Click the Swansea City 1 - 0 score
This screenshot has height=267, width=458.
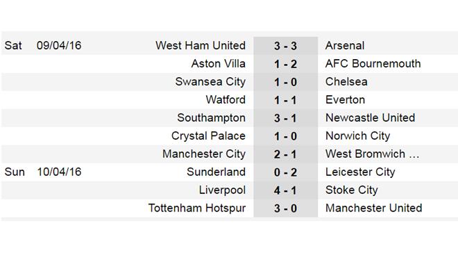pyautogui.click(x=285, y=82)
